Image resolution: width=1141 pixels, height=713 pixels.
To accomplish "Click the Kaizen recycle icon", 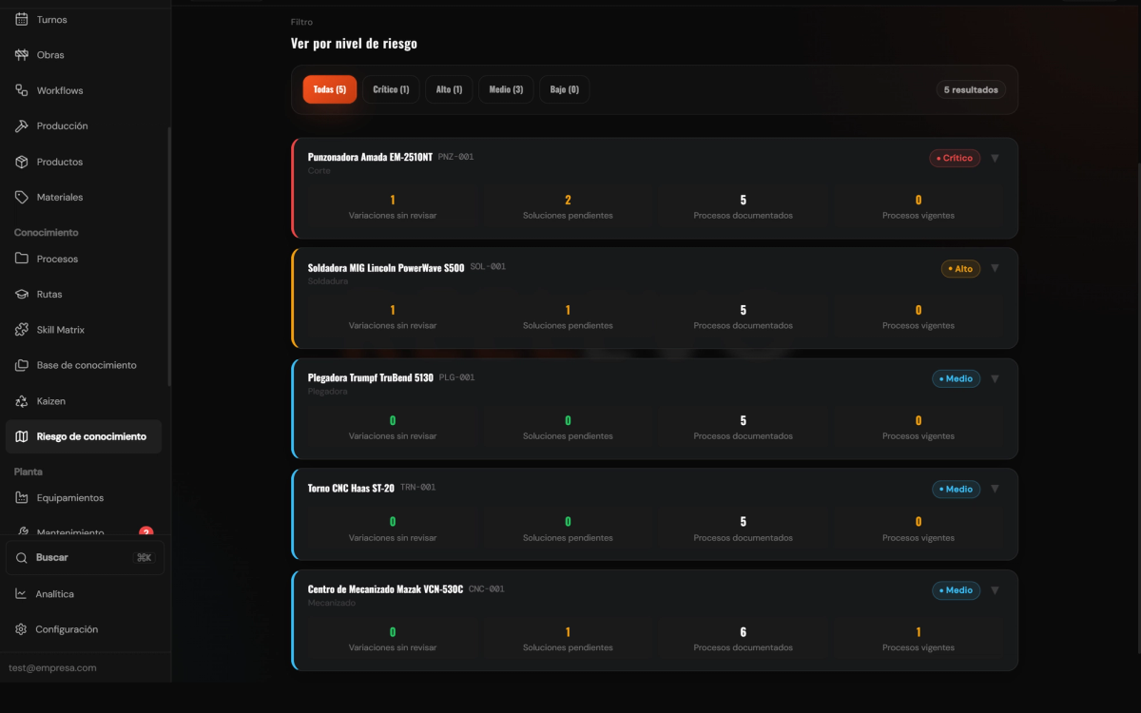I will (x=22, y=401).
